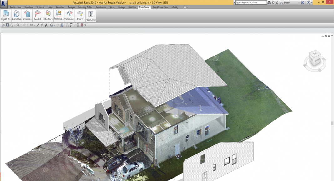Customize the quick access toolbar dropdown

(x=85, y=25)
